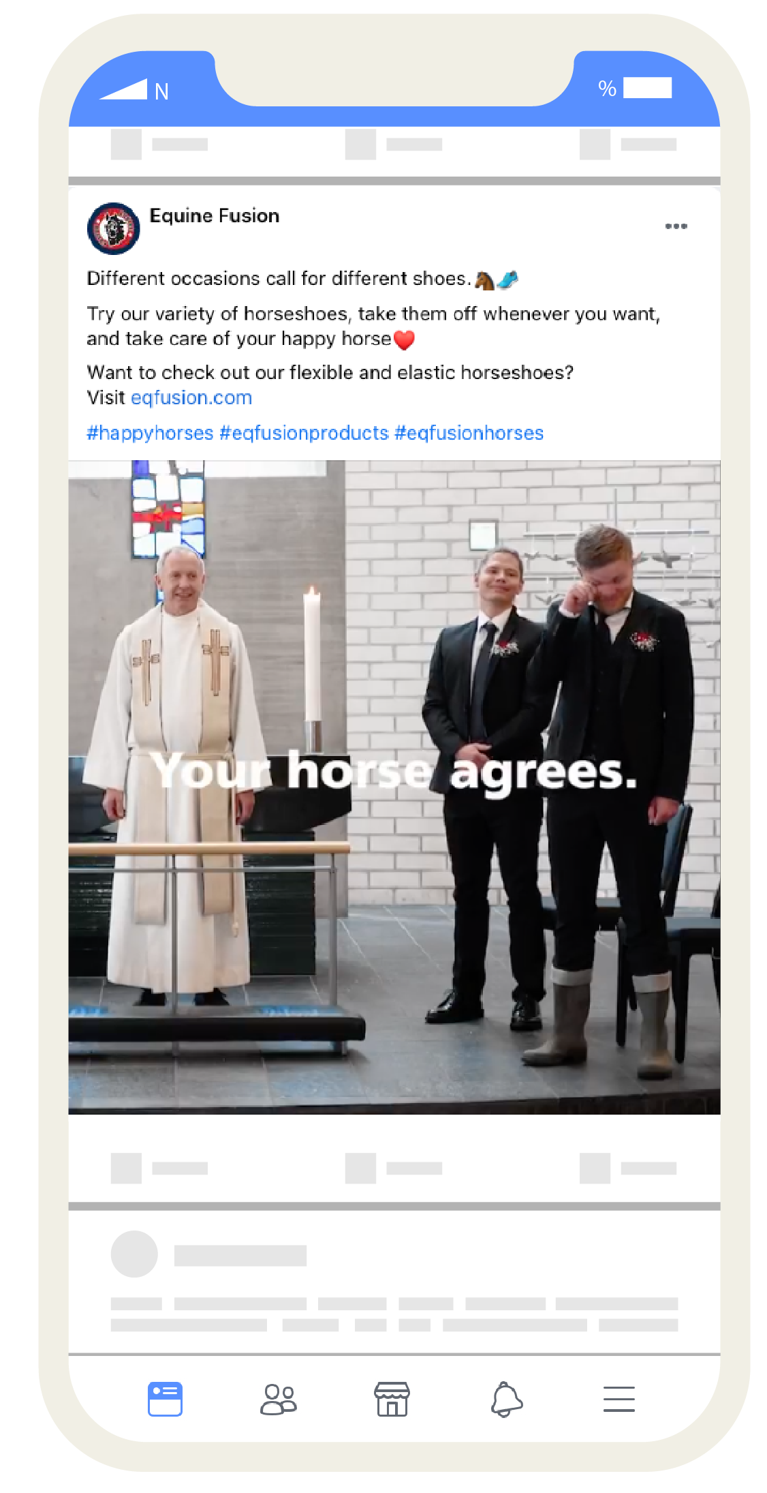767x1493 pixels.
Task: Open the Friends icon in bottom bar
Action: pos(278,1399)
